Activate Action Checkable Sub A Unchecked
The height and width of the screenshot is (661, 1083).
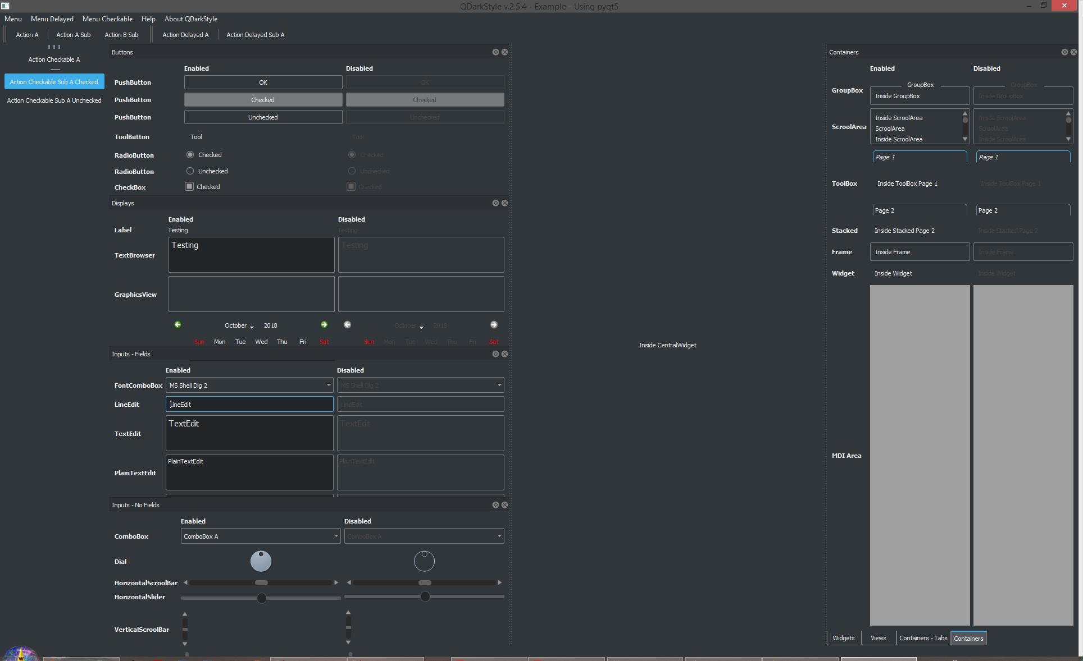[54, 100]
